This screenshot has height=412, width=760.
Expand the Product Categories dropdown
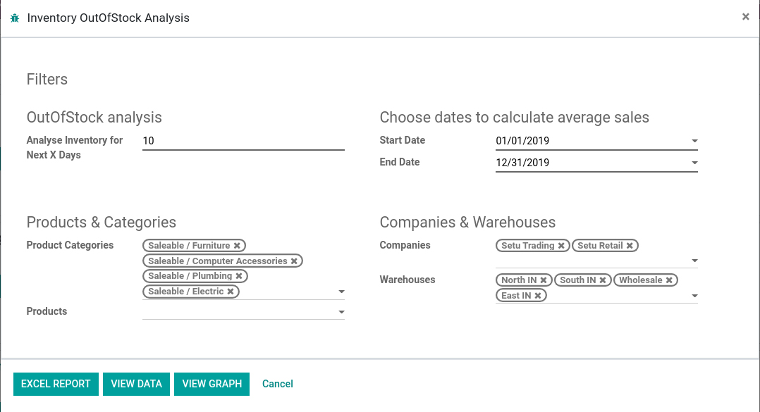click(x=342, y=292)
